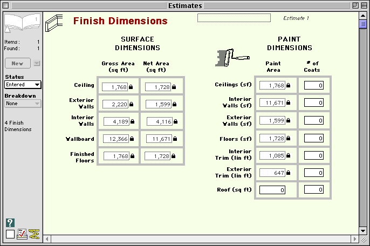Click the horizontal scrollbar left arrow
The image size is (370, 246).
click(47, 239)
